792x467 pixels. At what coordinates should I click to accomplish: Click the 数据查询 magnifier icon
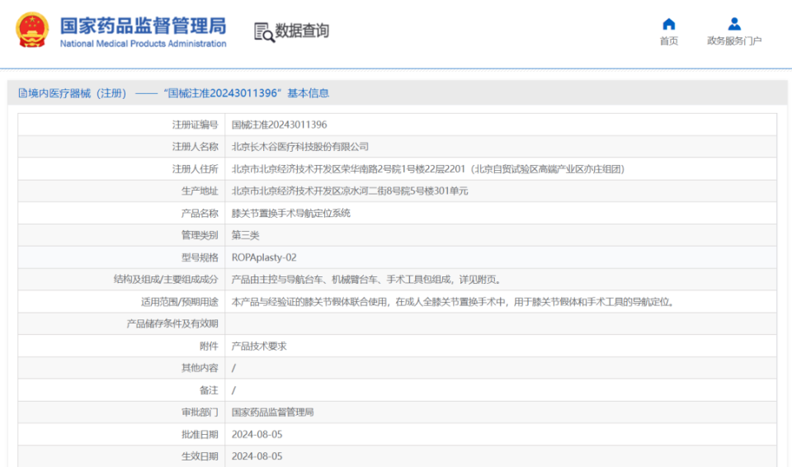coord(264,32)
